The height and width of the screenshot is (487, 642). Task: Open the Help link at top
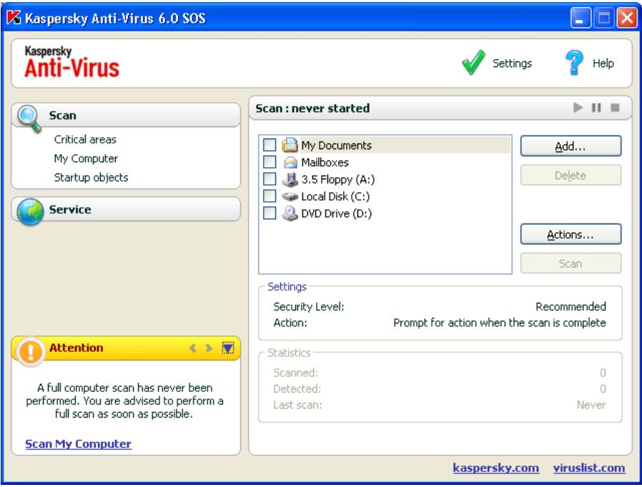pos(603,64)
